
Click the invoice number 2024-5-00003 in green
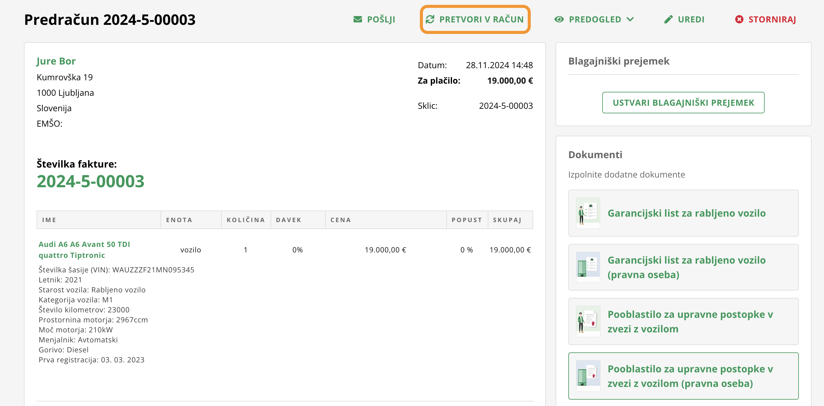pos(91,181)
